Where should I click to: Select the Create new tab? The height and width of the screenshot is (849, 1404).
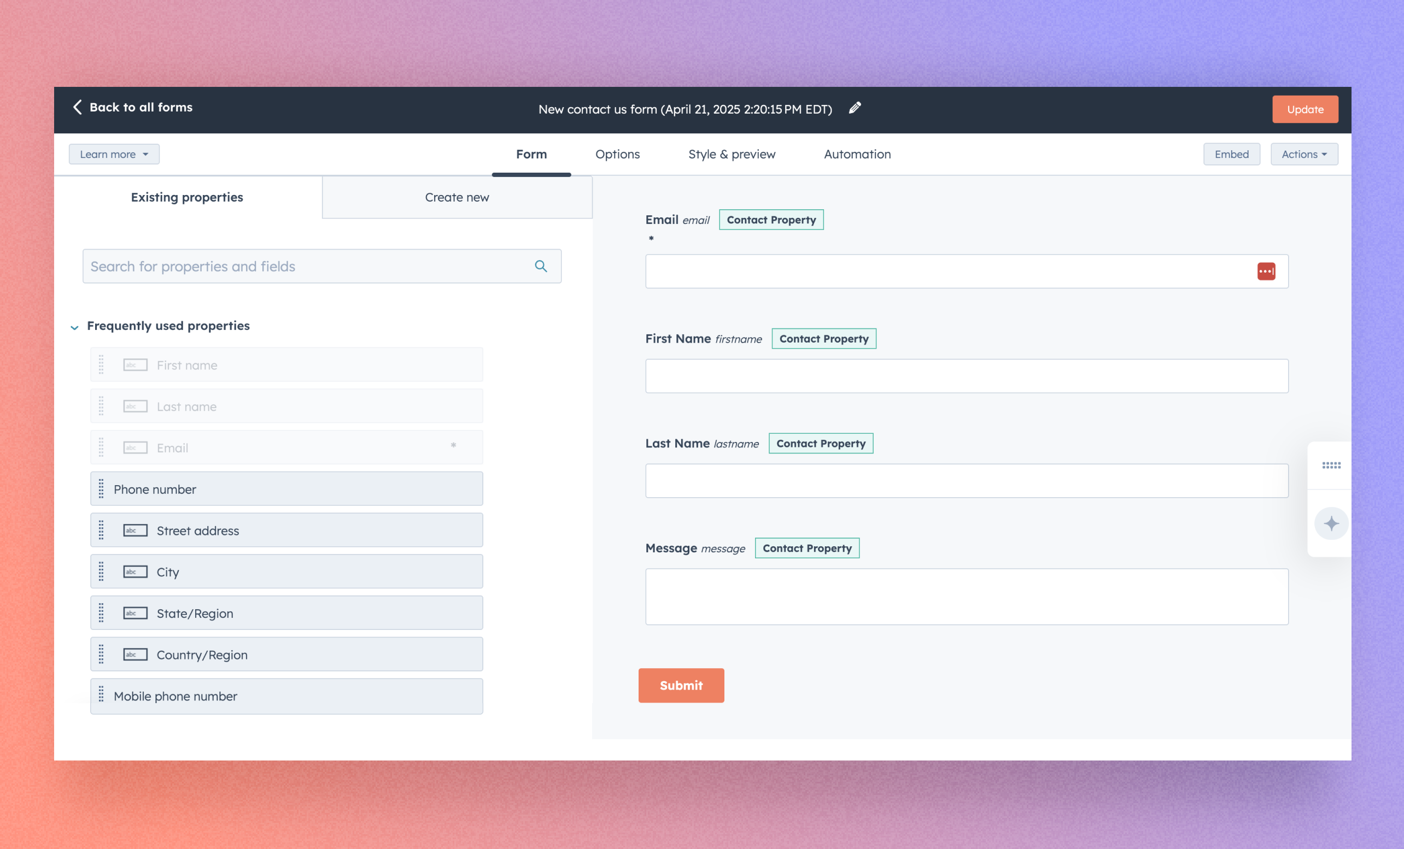(x=457, y=197)
